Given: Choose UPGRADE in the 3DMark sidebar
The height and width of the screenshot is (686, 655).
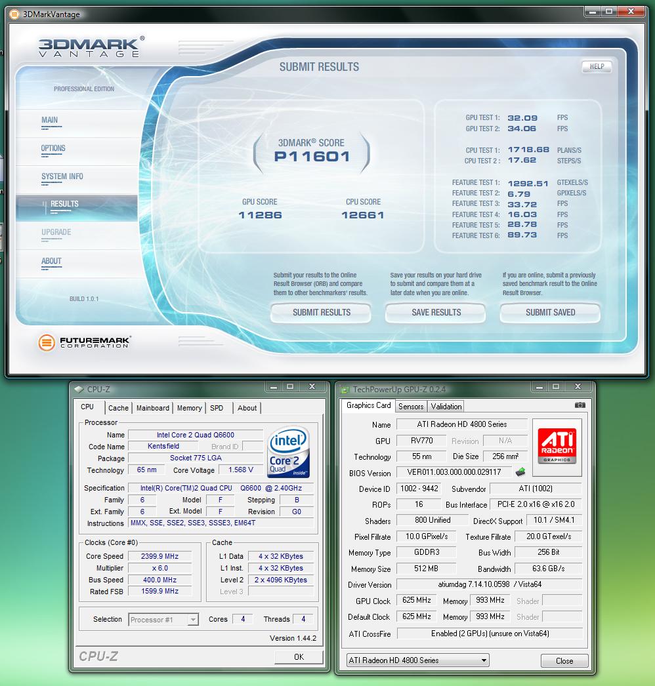Looking at the screenshot, I should click(x=56, y=232).
